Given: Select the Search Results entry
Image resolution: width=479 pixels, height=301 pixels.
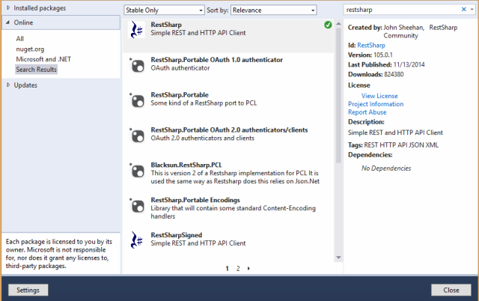Looking at the screenshot, I should point(37,70).
